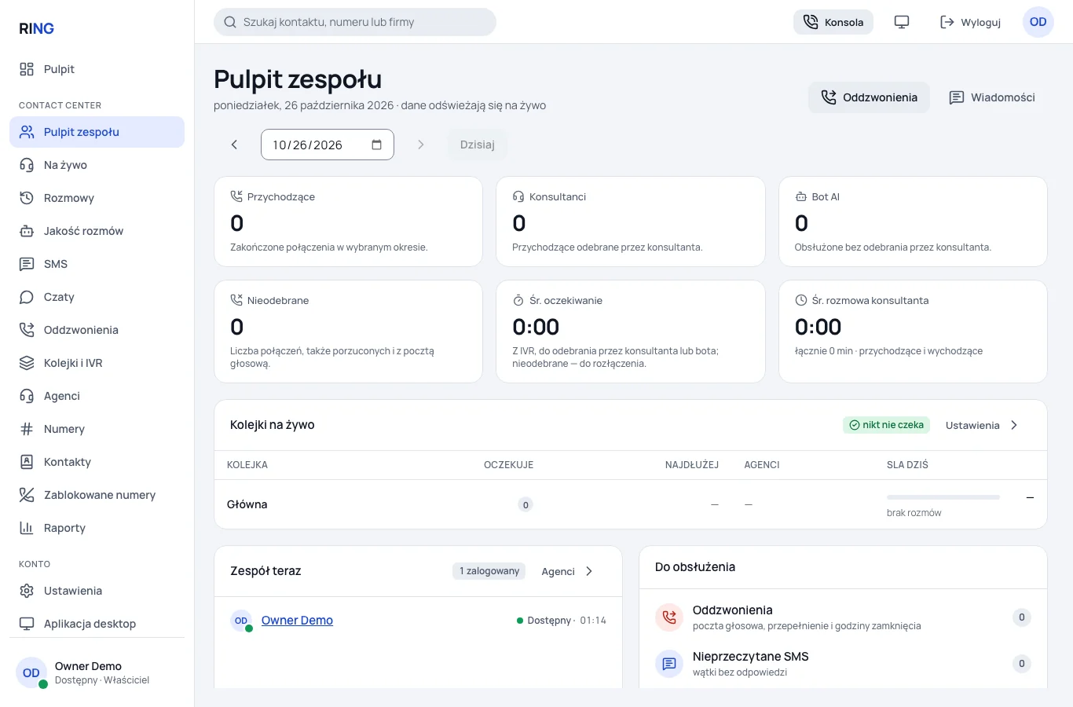Open queue Ustawienia with chevron in Kolejki na żywo
1073x707 pixels.
click(982, 425)
